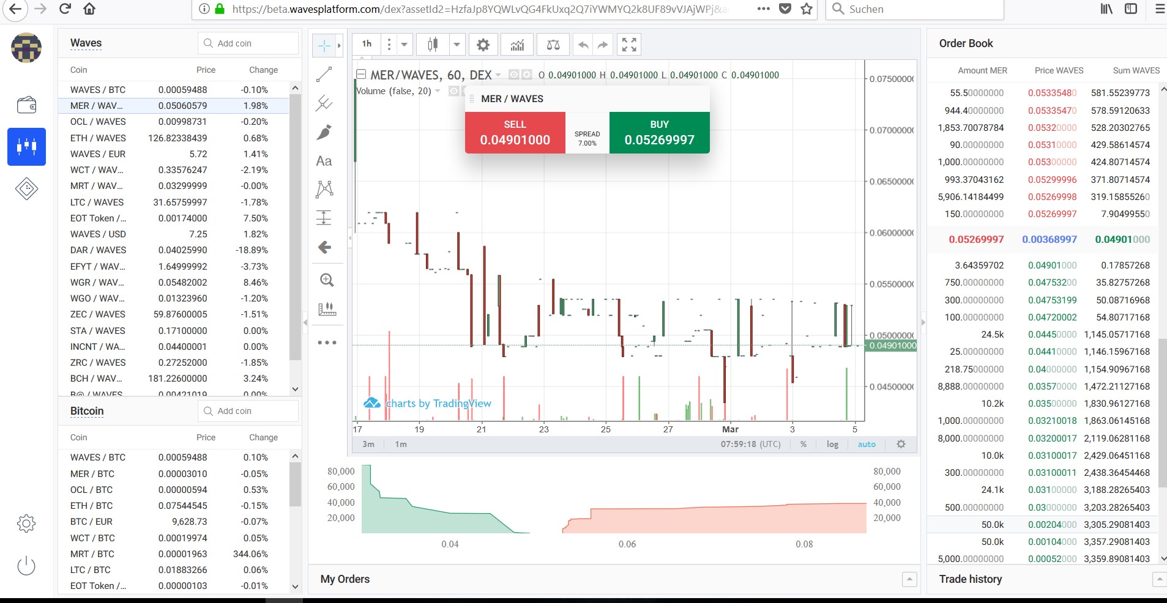Open the Bitcoin market list heading
The image size is (1167, 603).
tap(87, 411)
